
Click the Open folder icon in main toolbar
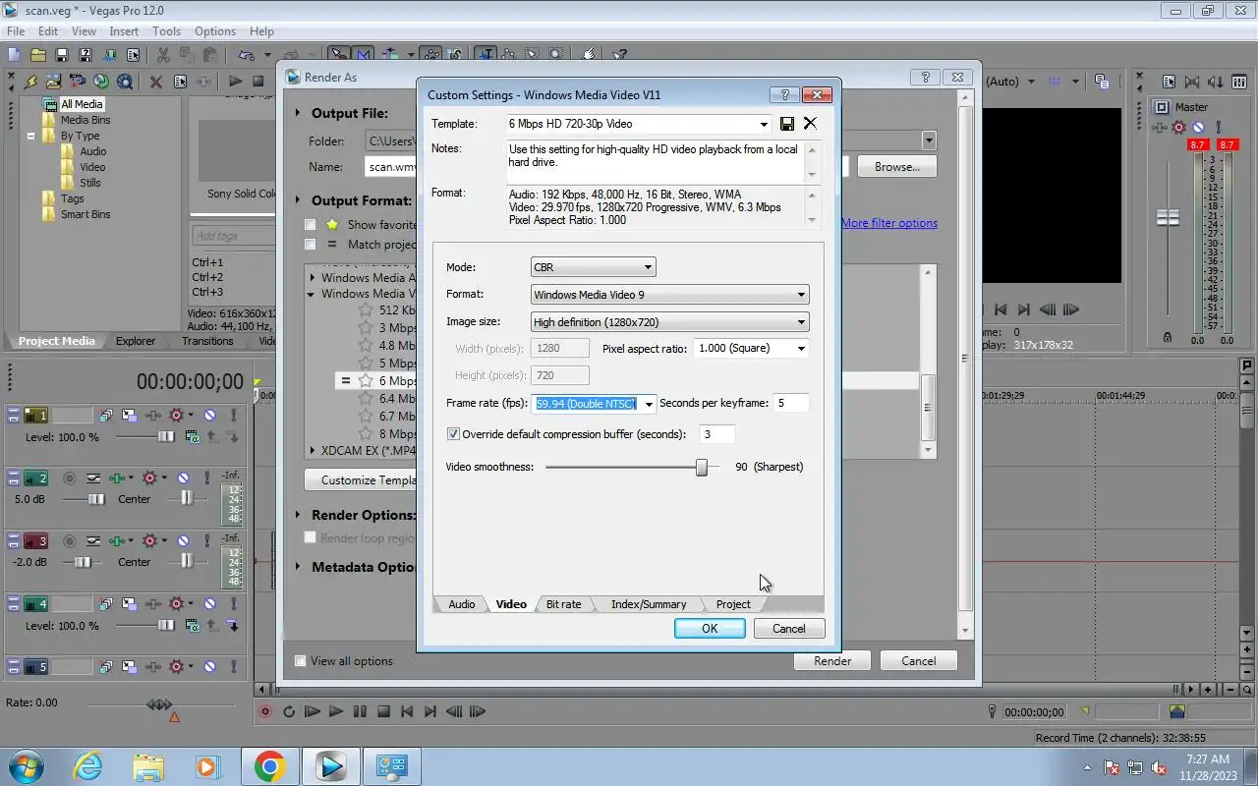[x=38, y=55]
